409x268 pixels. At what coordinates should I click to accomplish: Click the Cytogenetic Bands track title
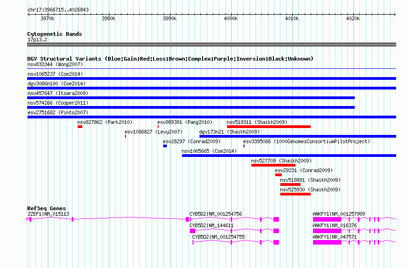point(55,34)
